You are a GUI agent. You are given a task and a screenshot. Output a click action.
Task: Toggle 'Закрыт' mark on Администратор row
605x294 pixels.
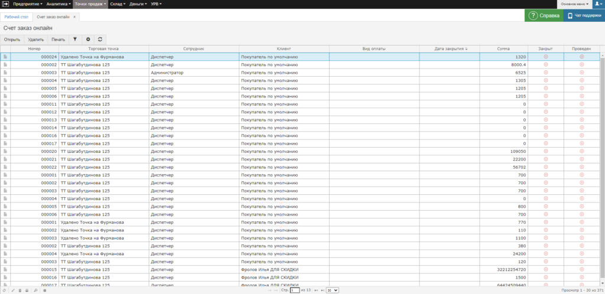[x=545, y=72]
